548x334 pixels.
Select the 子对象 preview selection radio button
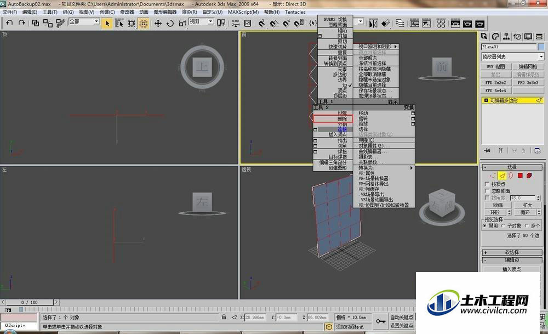[503, 226]
